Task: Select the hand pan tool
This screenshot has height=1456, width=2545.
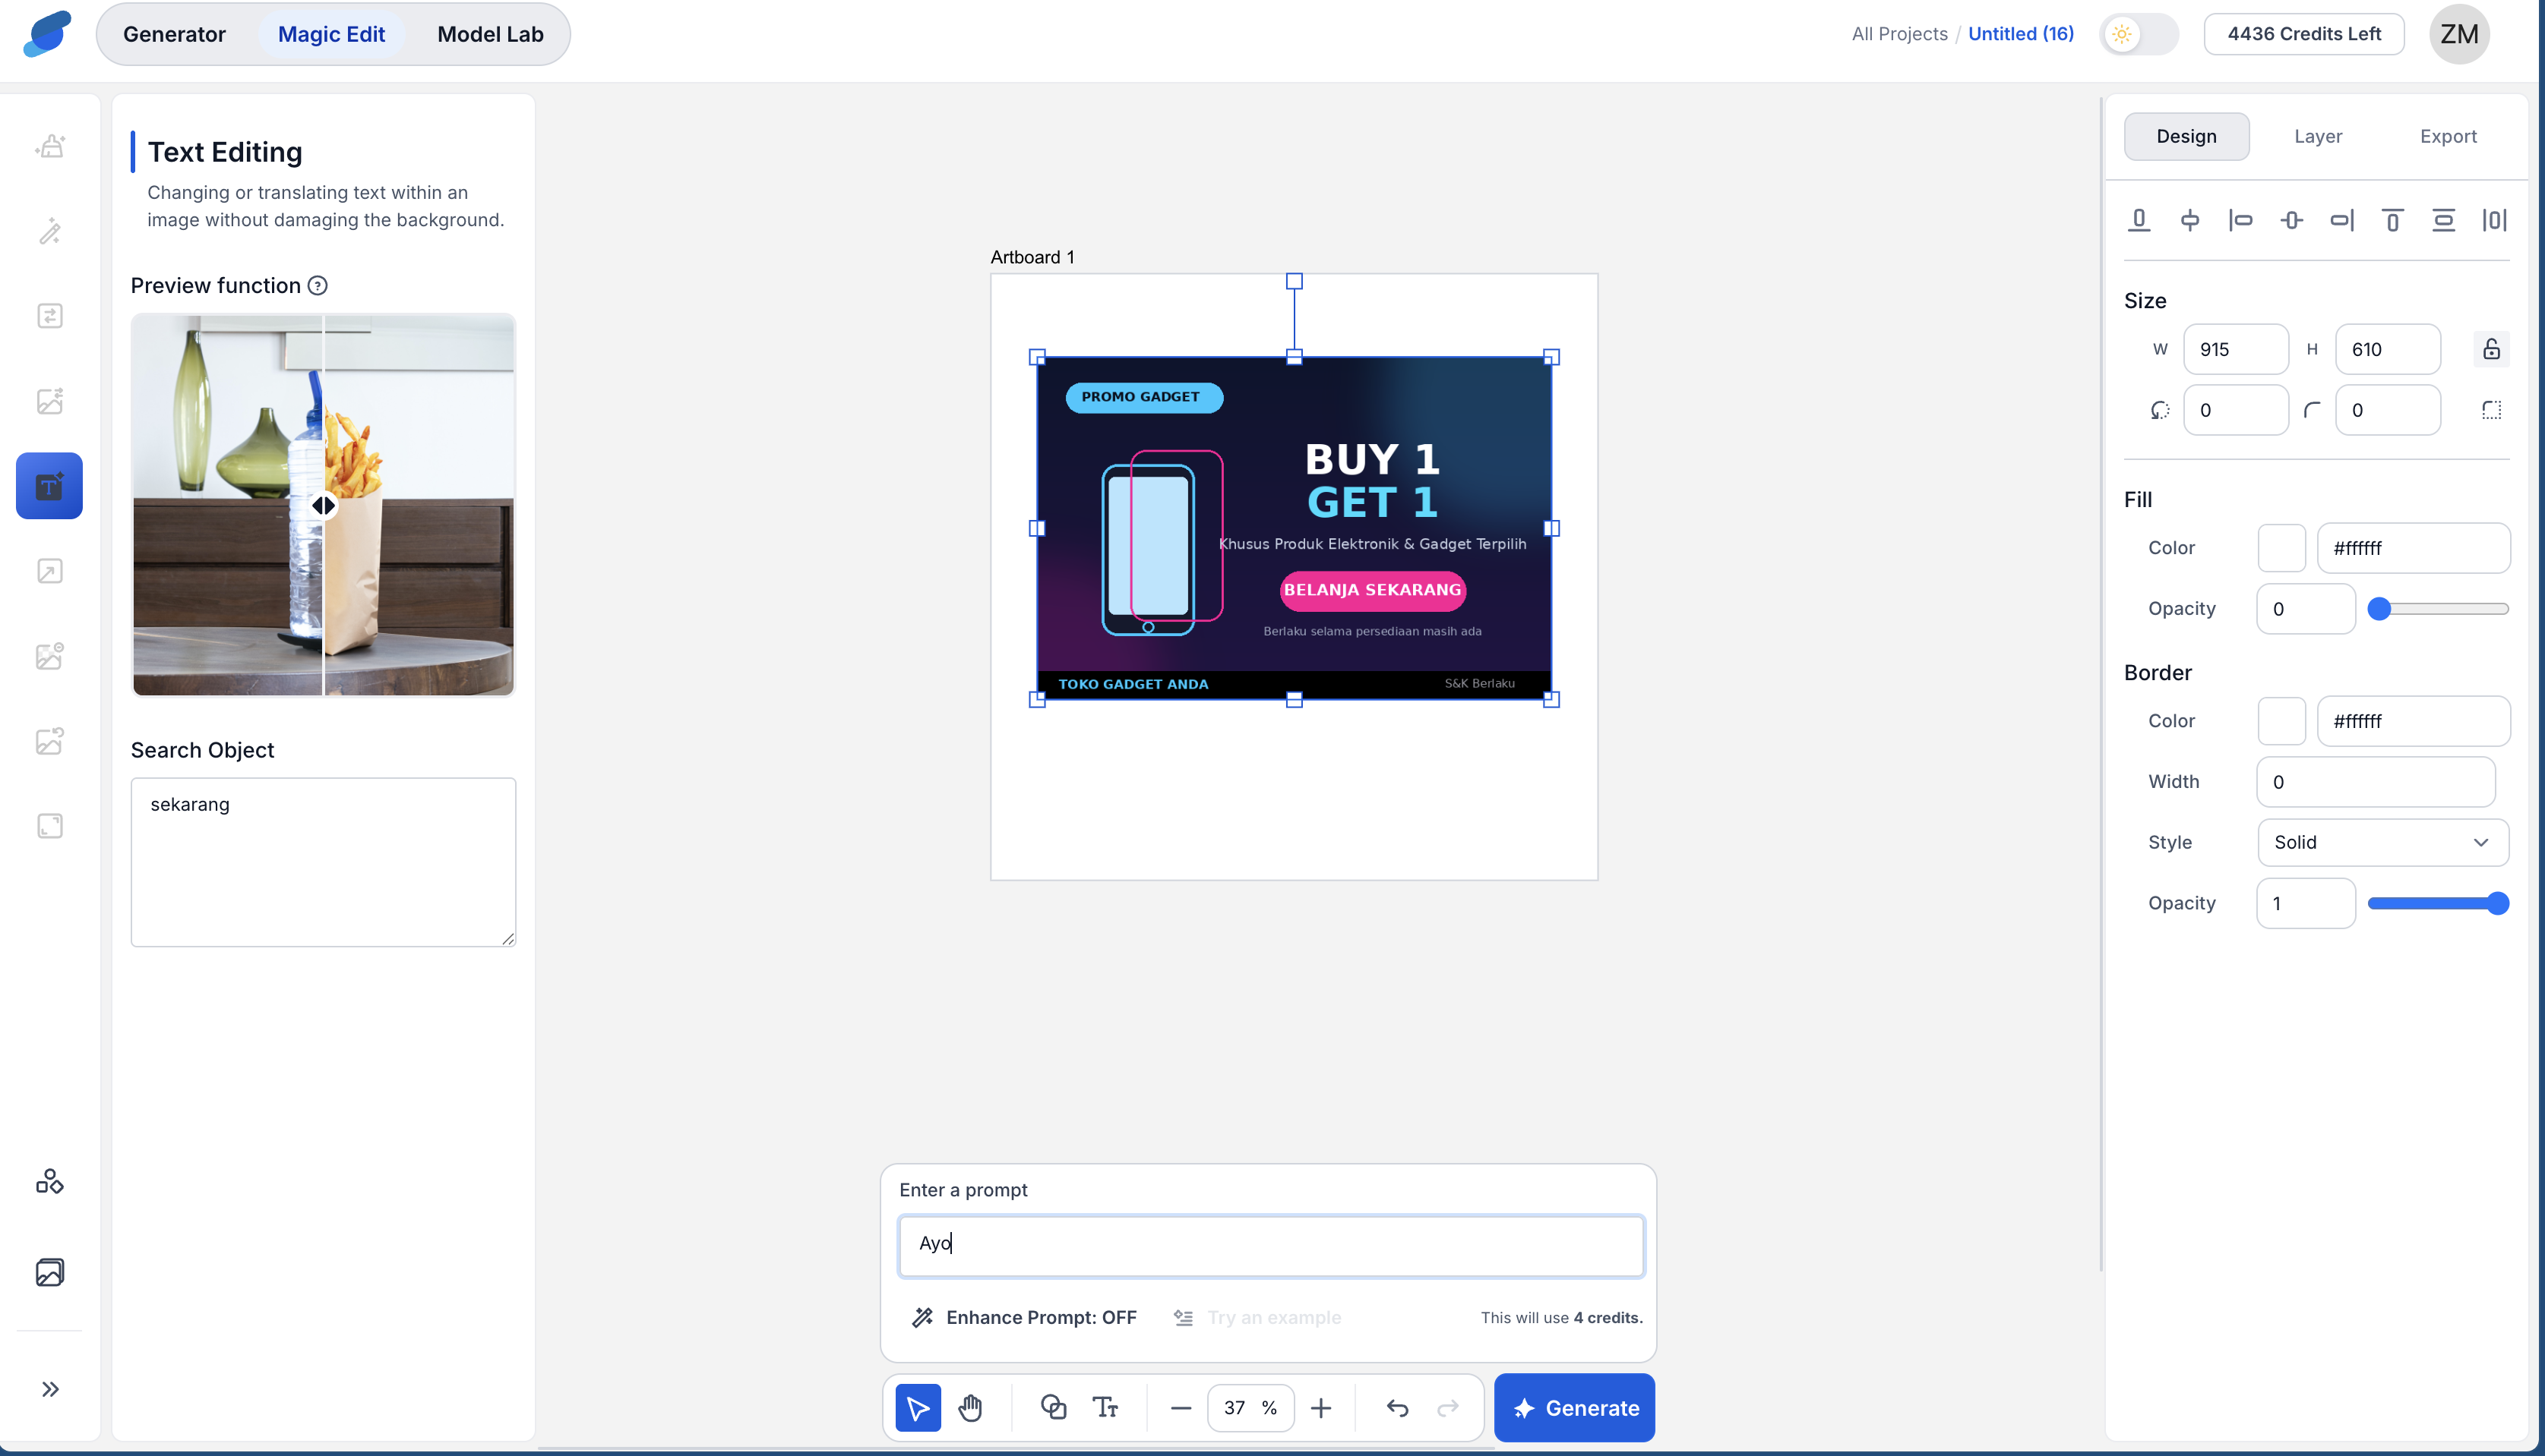Action: (970, 1408)
